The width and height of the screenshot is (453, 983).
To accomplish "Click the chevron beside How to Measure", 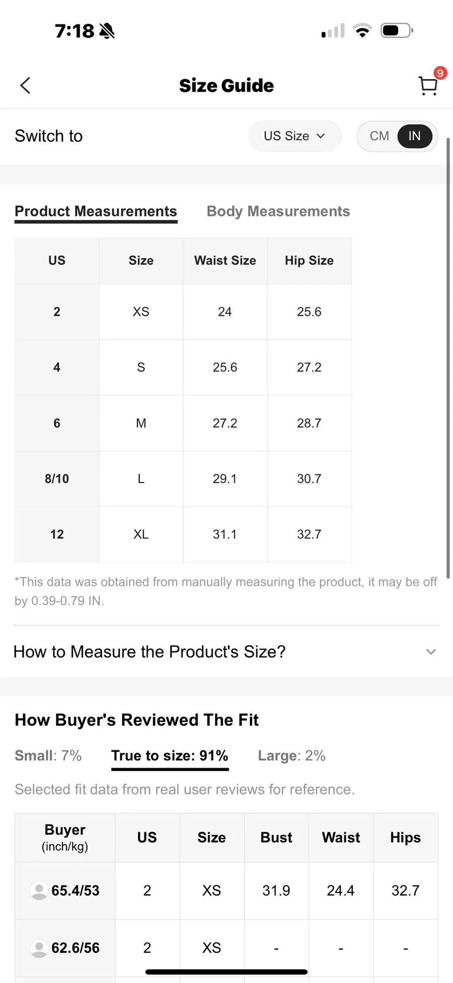I will (431, 652).
